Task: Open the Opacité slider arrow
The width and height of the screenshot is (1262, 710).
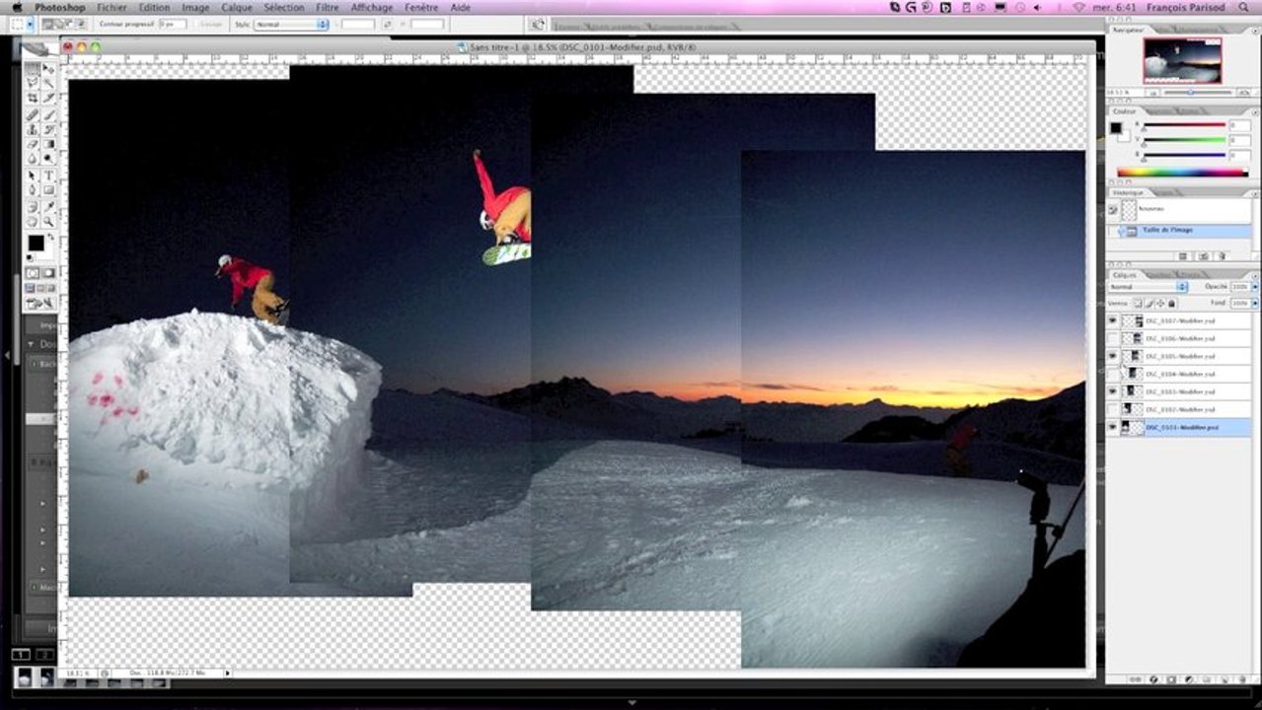Action: coord(1255,287)
